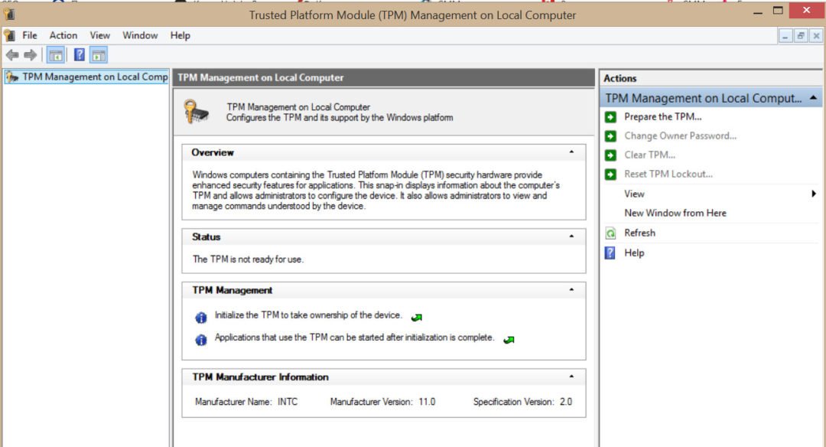The width and height of the screenshot is (826, 447).
Task: Select TPM Management on Local Computer tree node
Action: click(94, 77)
